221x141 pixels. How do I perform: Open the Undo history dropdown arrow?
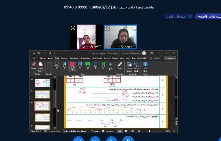(x=41, y=53)
